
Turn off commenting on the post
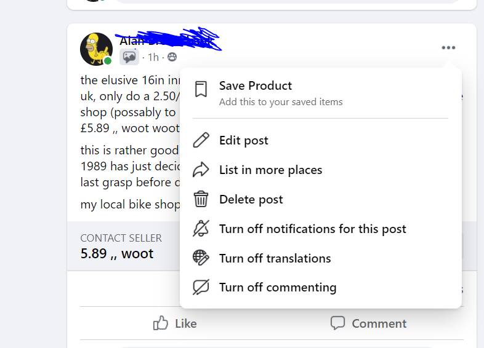pos(277,287)
